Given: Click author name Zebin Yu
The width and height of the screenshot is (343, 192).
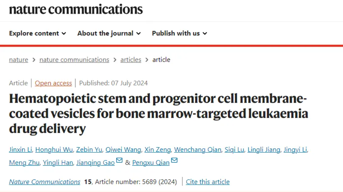Looking at the screenshot, I should [x=89, y=149].
